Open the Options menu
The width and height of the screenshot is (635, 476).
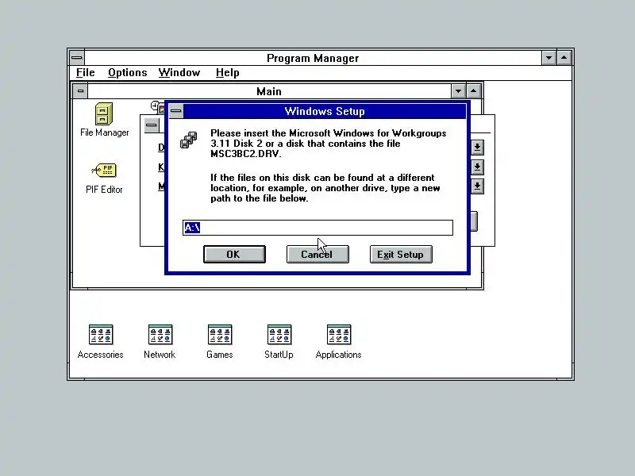click(127, 72)
